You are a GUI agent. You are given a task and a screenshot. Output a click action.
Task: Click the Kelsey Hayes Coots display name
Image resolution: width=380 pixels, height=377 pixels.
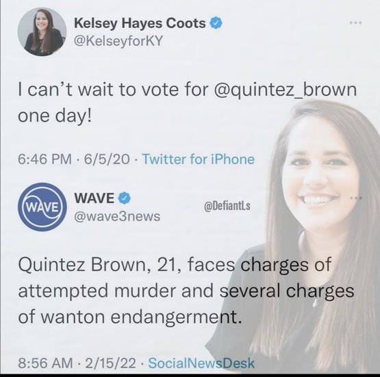coord(140,23)
